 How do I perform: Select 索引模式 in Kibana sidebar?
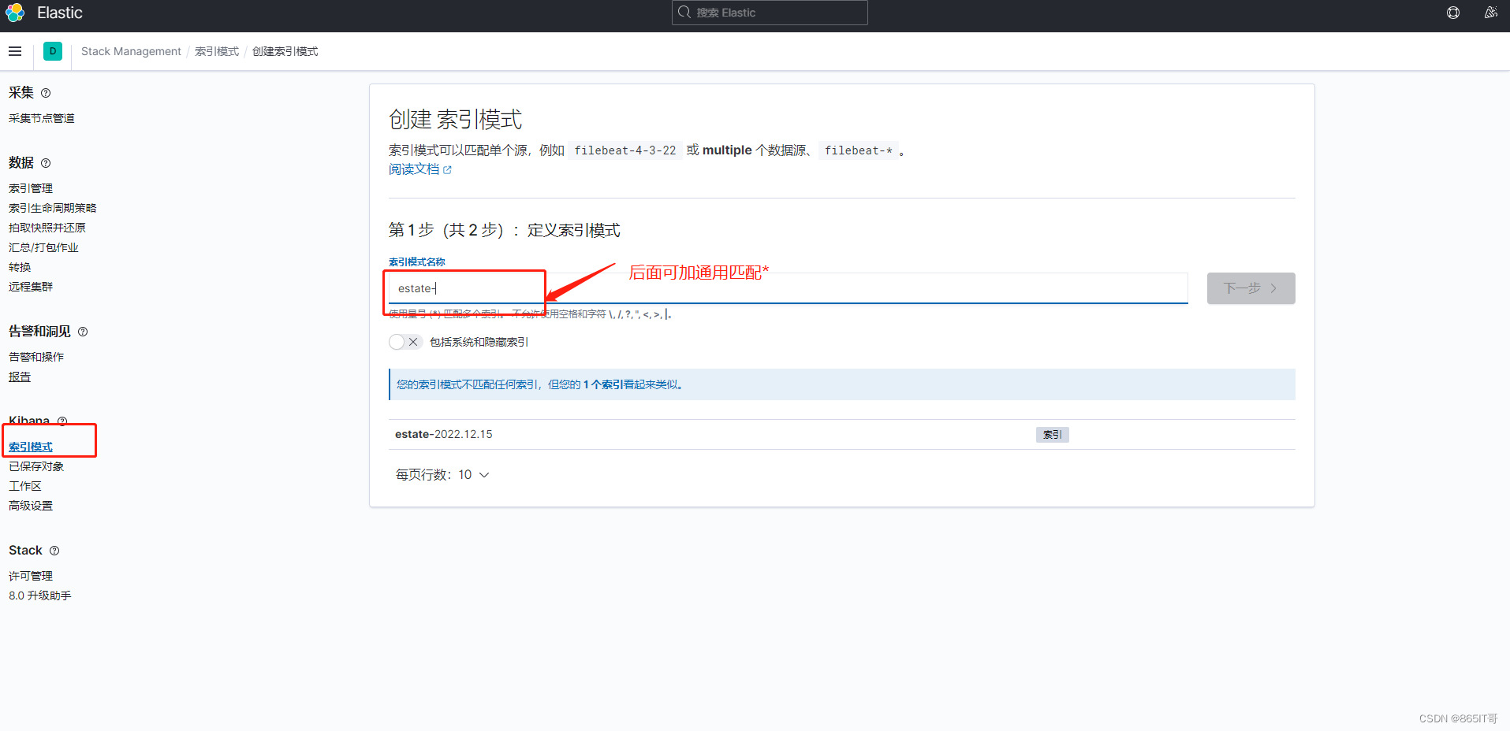31,447
